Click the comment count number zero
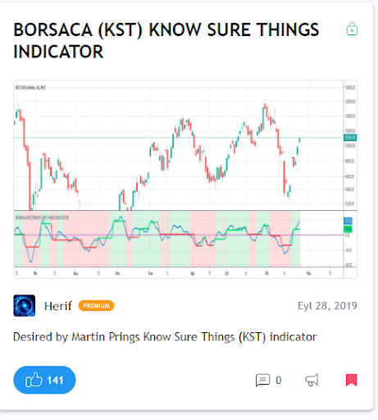 279,380
